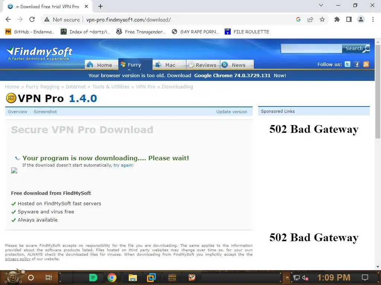Click the VPN Pro yellow app icon
The image size is (381, 285).
tap(11, 98)
